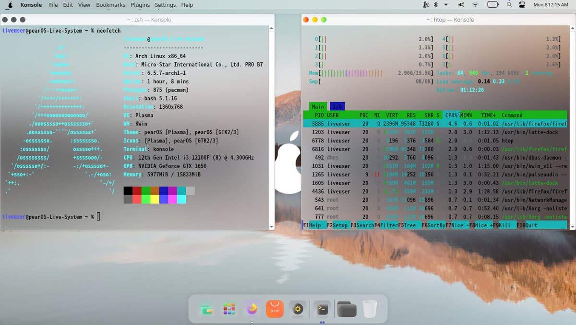
Task: Open the pear logo system menu
Action: click(10, 5)
